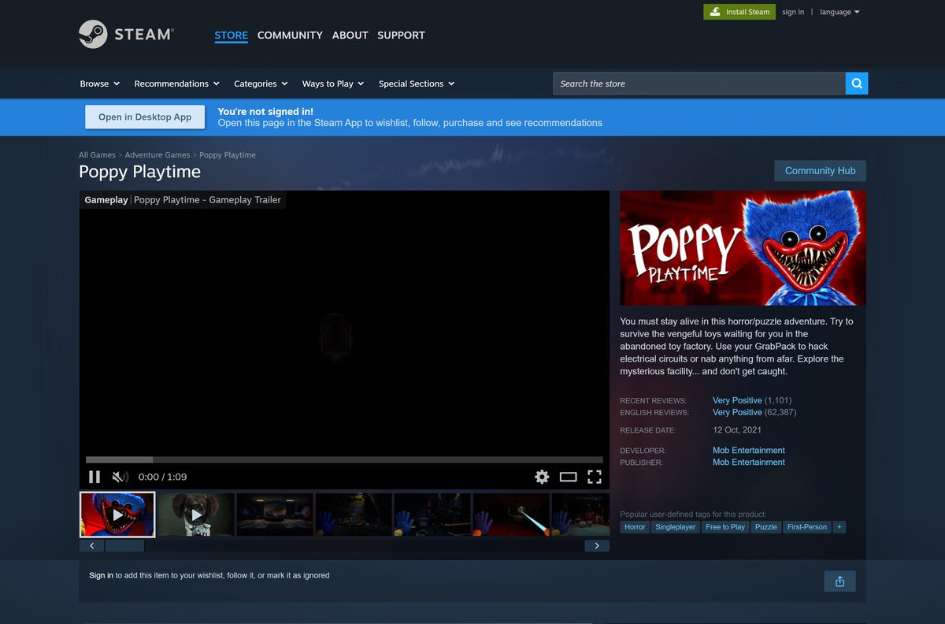Click the 12 Oct, 2021 release date

pyautogui.click(x=737, y=430)
